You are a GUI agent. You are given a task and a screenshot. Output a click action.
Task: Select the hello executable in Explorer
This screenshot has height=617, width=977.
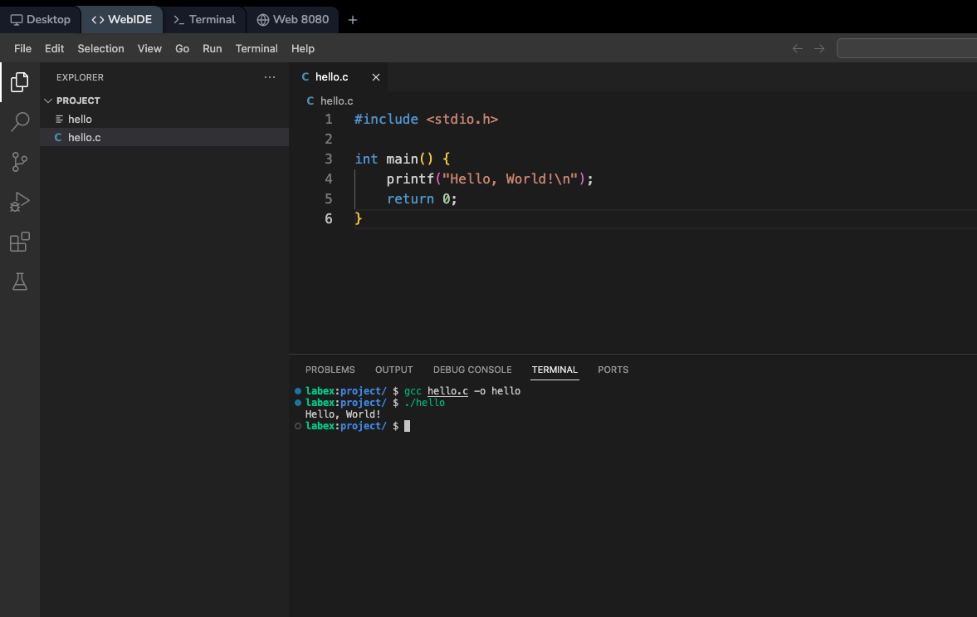coord(79,119)
